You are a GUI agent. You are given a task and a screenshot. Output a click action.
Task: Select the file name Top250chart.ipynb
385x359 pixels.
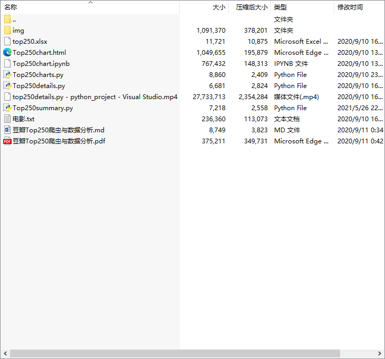click(x=41, y=63)
